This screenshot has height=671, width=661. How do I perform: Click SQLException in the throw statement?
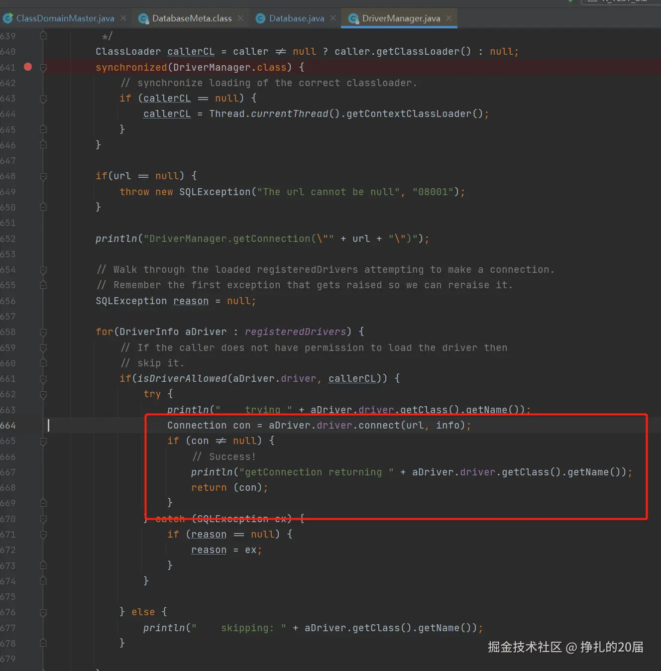pos(215,192)
